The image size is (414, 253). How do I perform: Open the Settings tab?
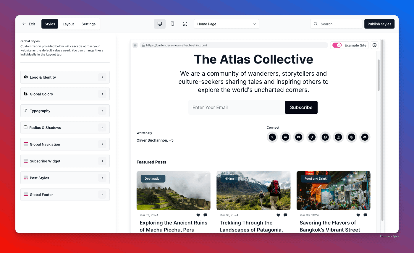(88, 24)
